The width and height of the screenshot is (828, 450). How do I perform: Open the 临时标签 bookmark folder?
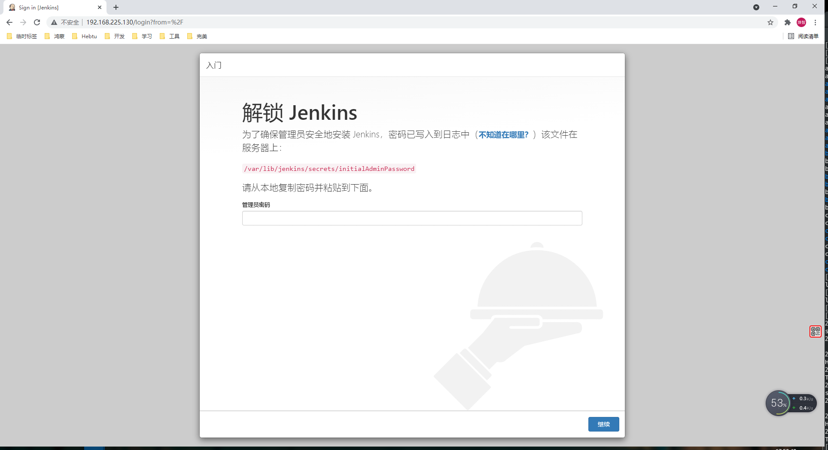click(22, 36)
